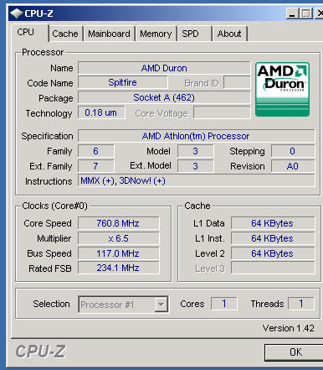Select the CPU tab
Screen dimensions: 323x370
(26, 33)
